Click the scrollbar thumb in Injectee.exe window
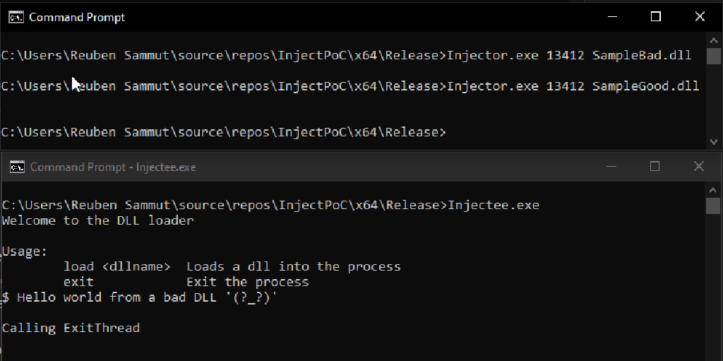The height and width of the screenshot is (361, 723). pos(714,206)
